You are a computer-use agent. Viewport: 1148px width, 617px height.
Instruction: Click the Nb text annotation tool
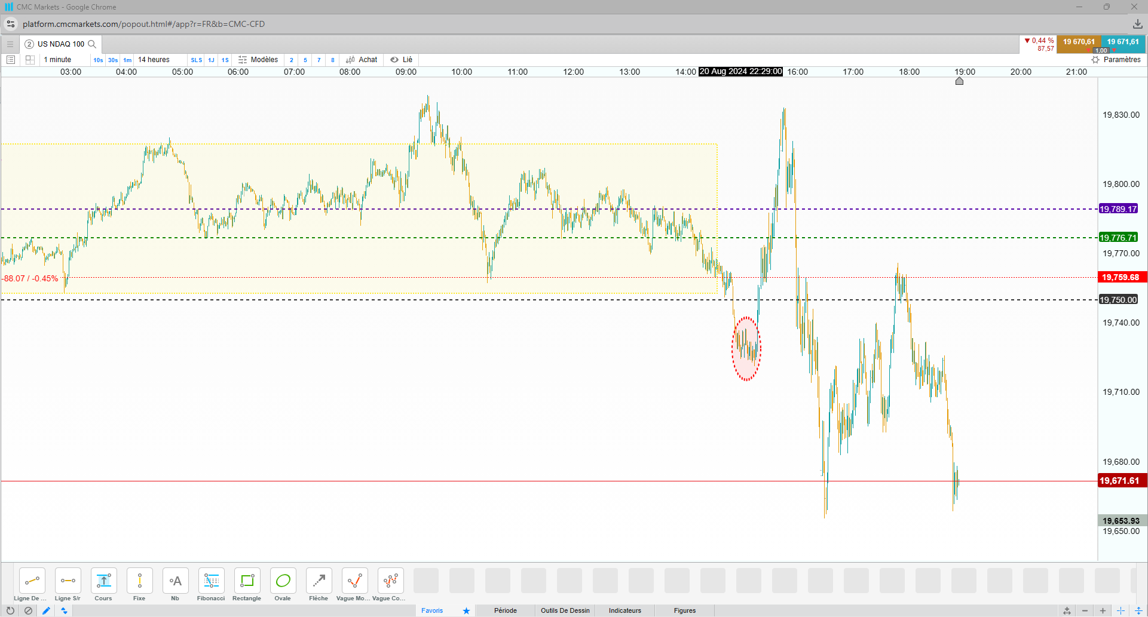tap(175, 585)
